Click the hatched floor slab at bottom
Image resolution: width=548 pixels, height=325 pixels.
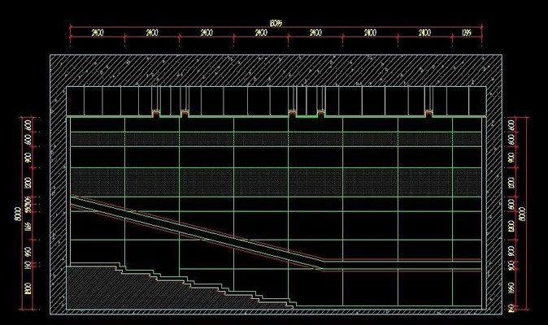276,313
